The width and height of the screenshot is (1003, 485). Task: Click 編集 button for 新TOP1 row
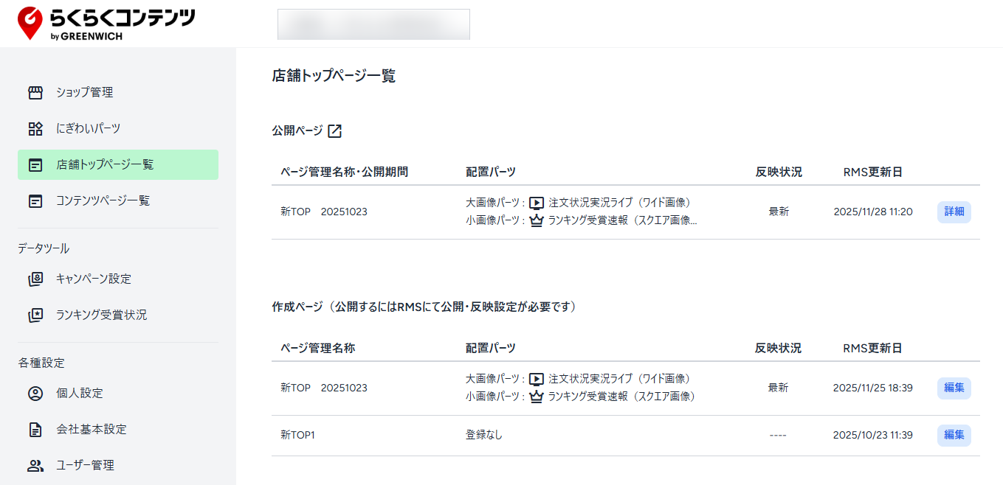(954, 436)
